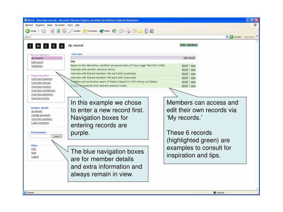Click the last toolbar icon with books

tap(152, 31)
